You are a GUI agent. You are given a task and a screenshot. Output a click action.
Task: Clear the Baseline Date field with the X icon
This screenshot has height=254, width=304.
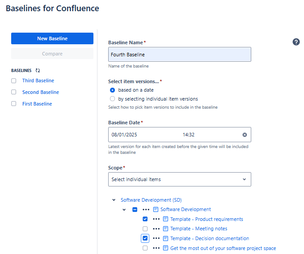point(245,135)
